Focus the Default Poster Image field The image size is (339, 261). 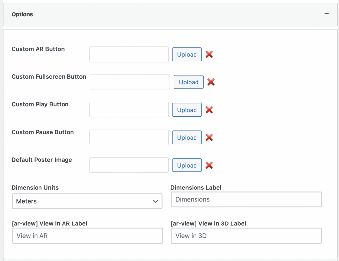pyautogui.click(x=129, y=165)
